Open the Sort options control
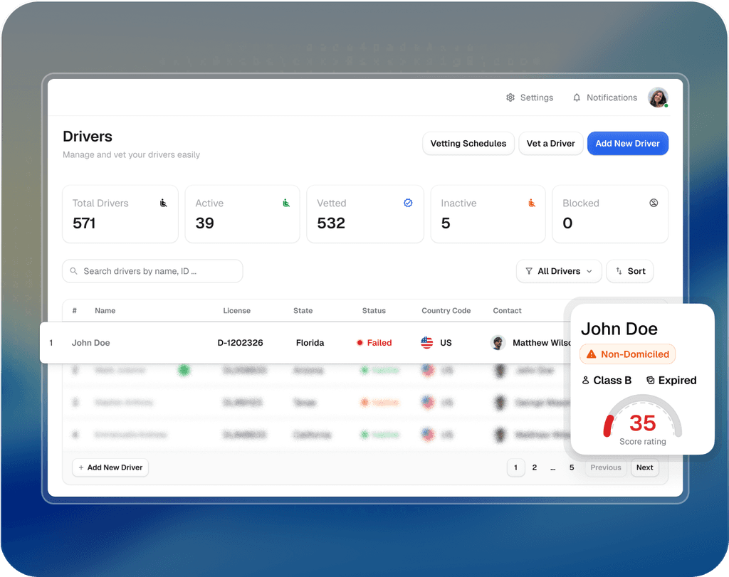Image resolution: width=729 pixels, height=577 pixels. tap(629, 271)
